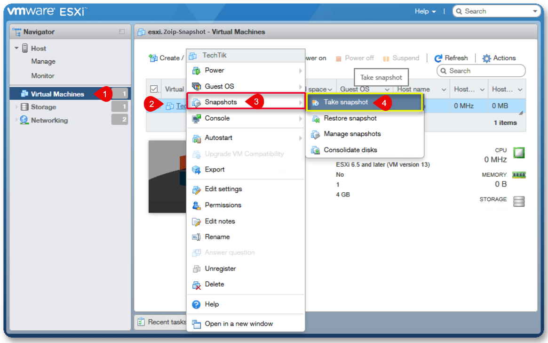Image resolution: width=548 pixels, height=343 pixels.
Task: Click the Restore snapshot icon
Action: coord(315,119)
